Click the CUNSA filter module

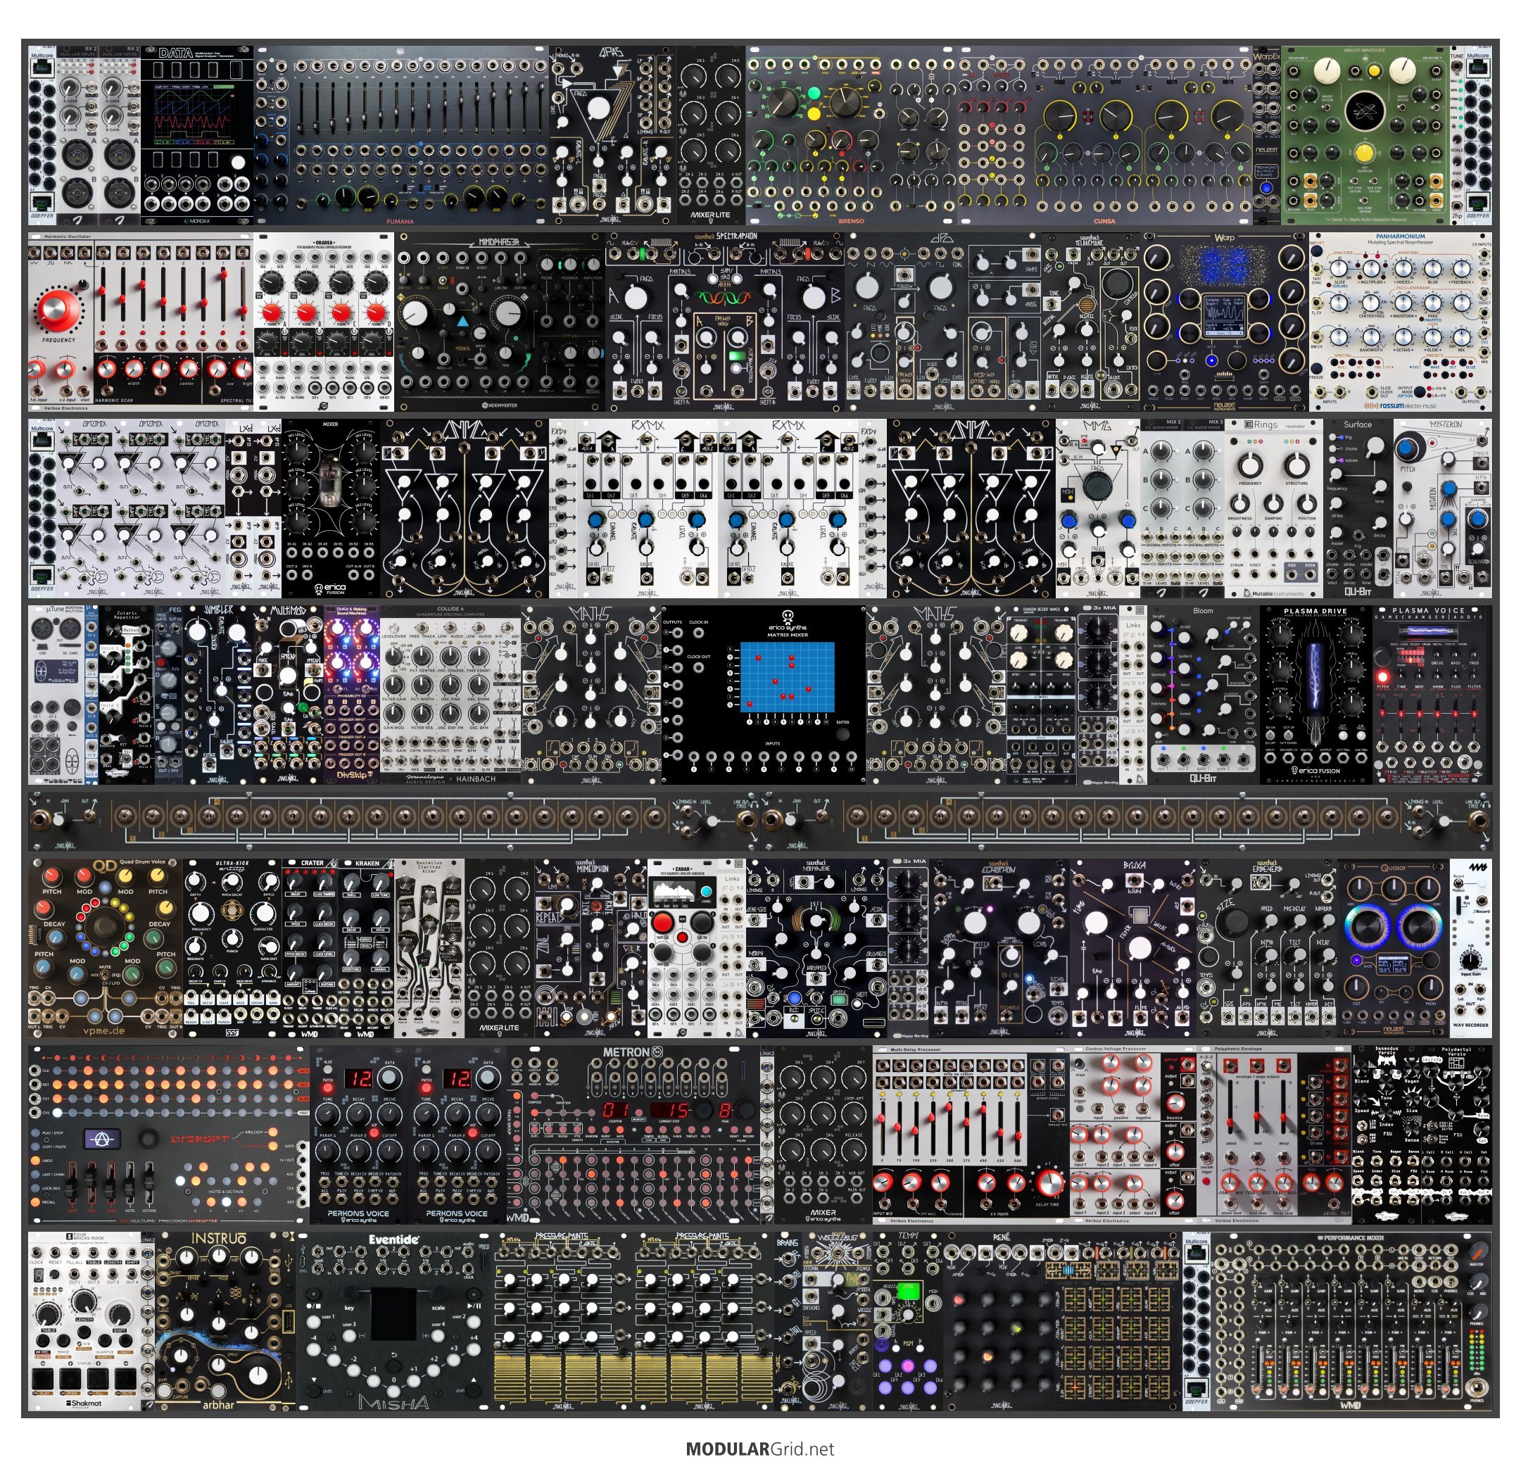[1104, 135]
